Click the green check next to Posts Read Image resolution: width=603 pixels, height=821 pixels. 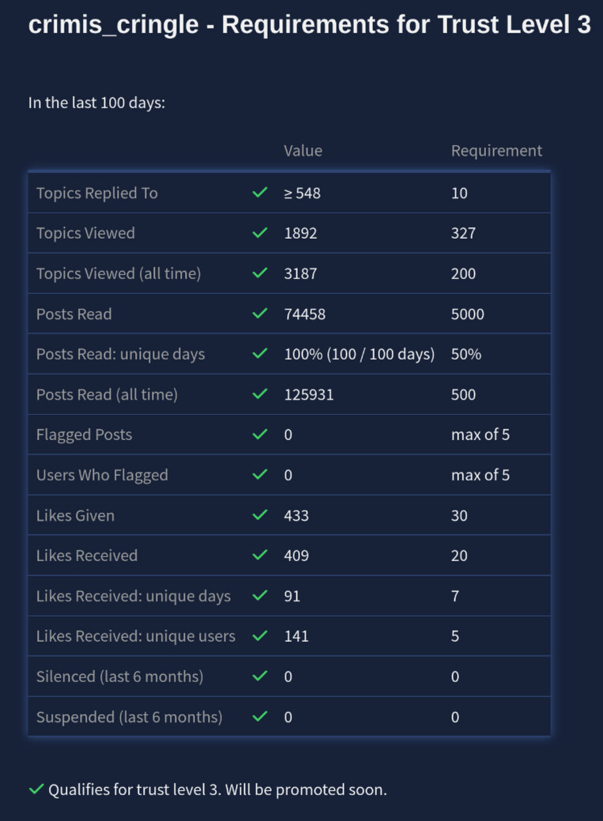259,314
